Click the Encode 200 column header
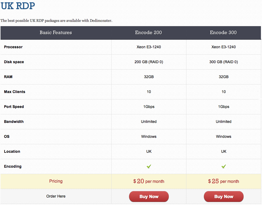This screenshot has width=262, height=205. click(x=148, y=33)
